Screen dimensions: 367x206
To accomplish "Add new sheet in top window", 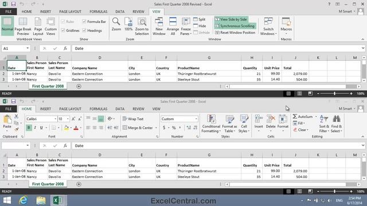I will click(x=79, y=86).
